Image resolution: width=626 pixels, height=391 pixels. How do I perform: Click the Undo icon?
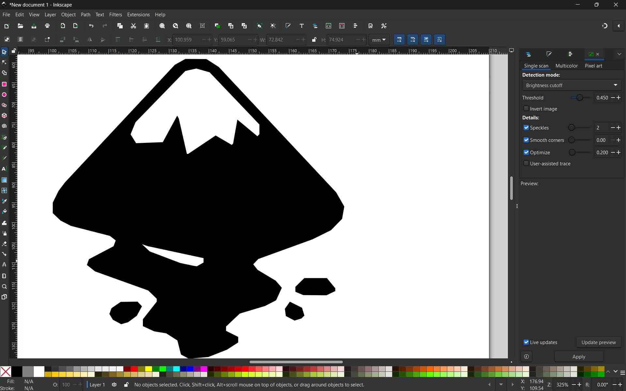click(91, 26)
